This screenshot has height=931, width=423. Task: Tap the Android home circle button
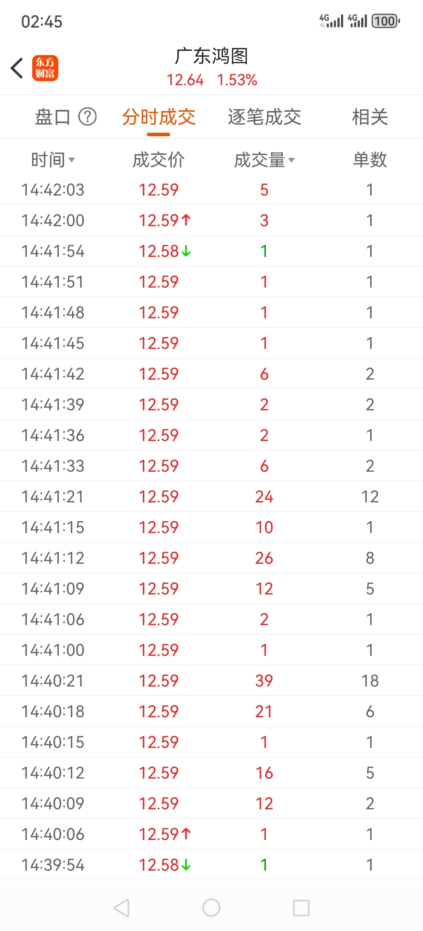[211, 908]
